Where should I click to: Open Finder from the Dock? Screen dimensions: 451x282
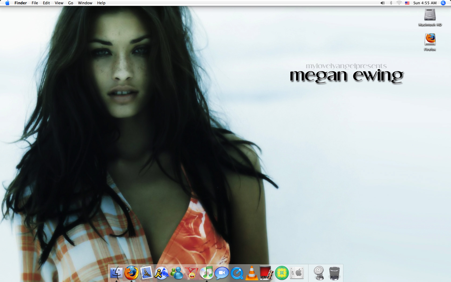[x=116, y=273]
